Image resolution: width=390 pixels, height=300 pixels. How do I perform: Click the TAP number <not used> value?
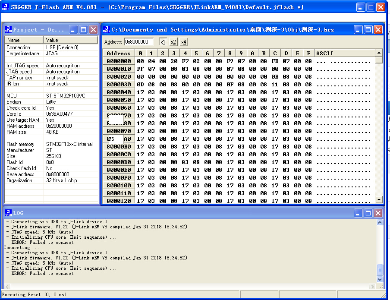coord(57,78)
